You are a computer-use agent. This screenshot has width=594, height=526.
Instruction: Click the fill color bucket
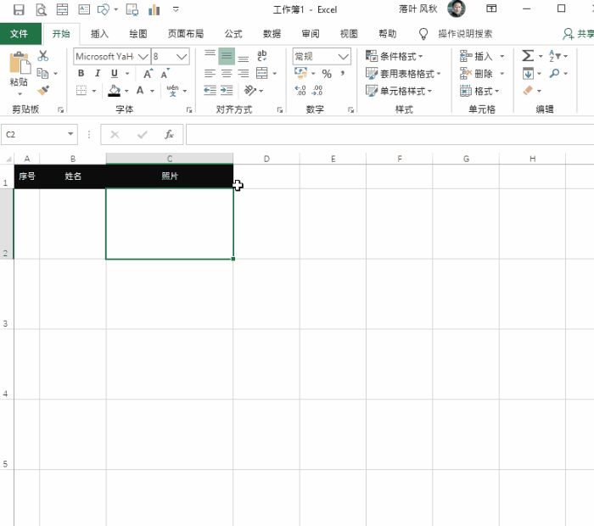[114, 91]
